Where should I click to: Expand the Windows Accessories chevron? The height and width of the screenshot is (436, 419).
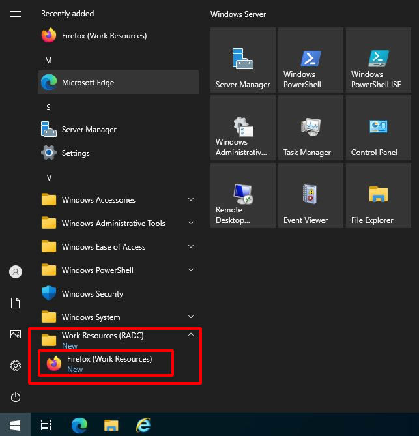(191, 199)
